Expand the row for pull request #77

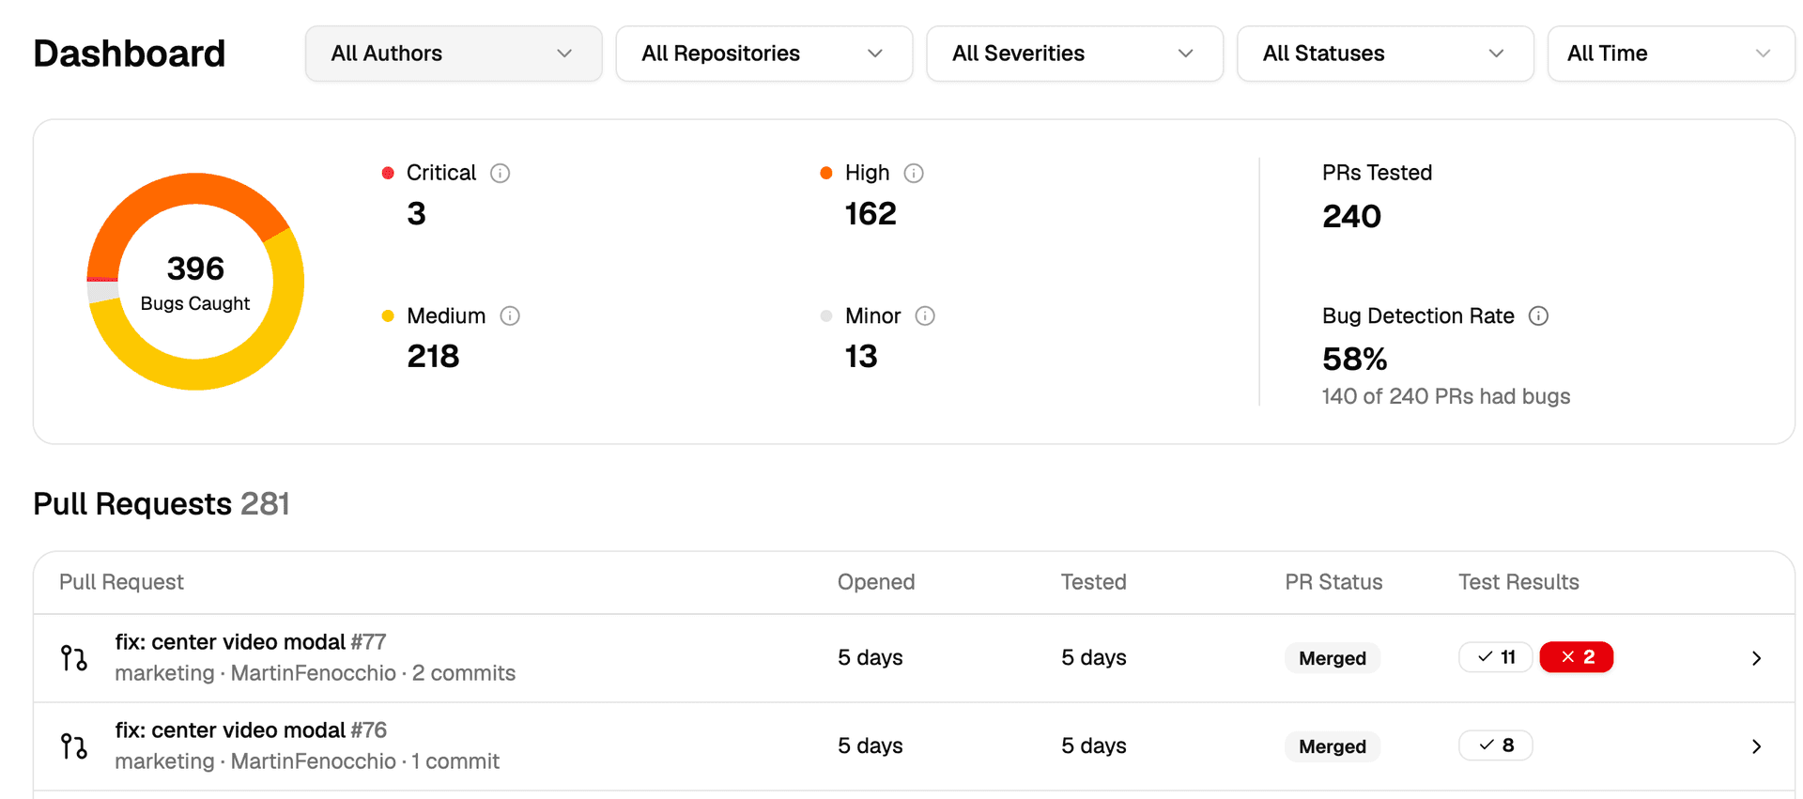pyautogui.click(x=1756, y=658)
